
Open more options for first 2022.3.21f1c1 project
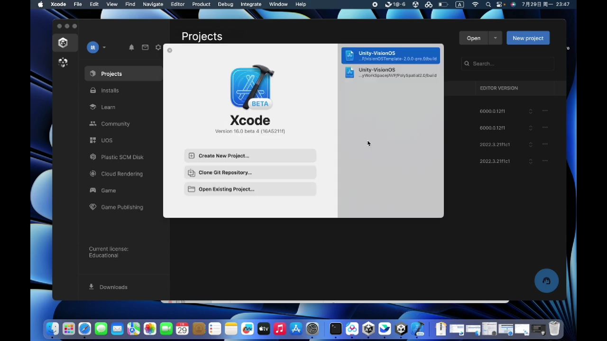(545, 144)
